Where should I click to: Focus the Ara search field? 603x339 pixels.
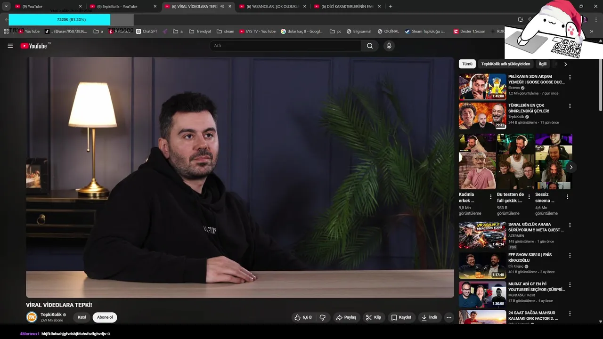pos(285,46)
